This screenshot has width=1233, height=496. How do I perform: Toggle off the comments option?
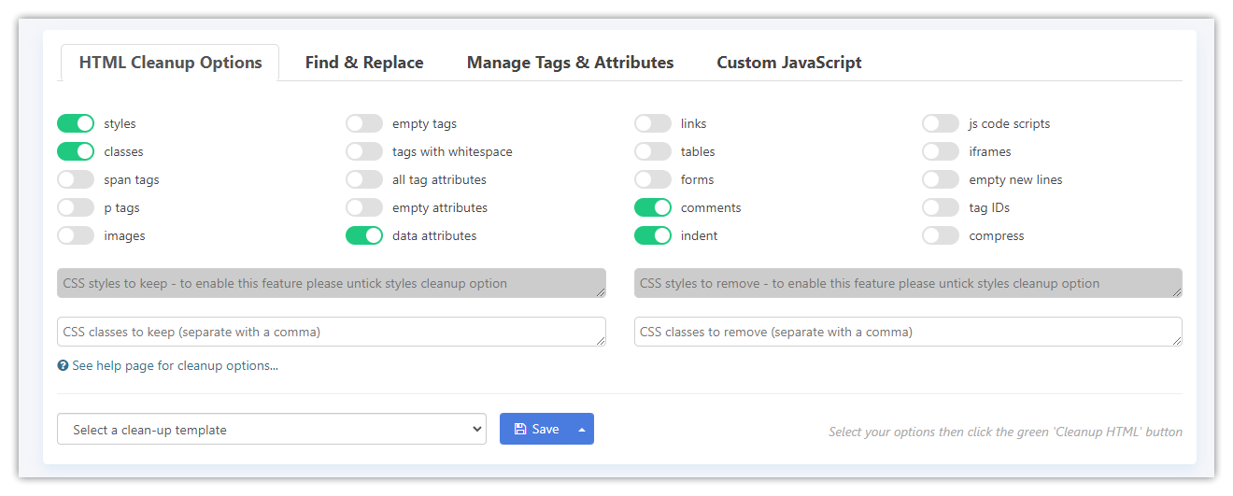click(x=653, y=207)
